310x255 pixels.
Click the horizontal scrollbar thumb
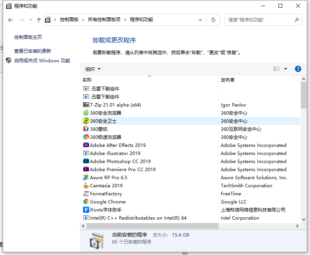(152, 226)
